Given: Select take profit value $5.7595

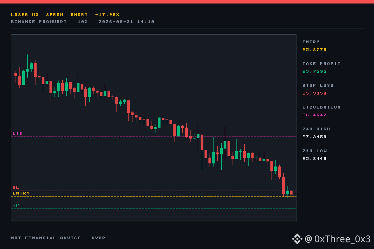Looking at the screenshot, I should tap(314, 72).
